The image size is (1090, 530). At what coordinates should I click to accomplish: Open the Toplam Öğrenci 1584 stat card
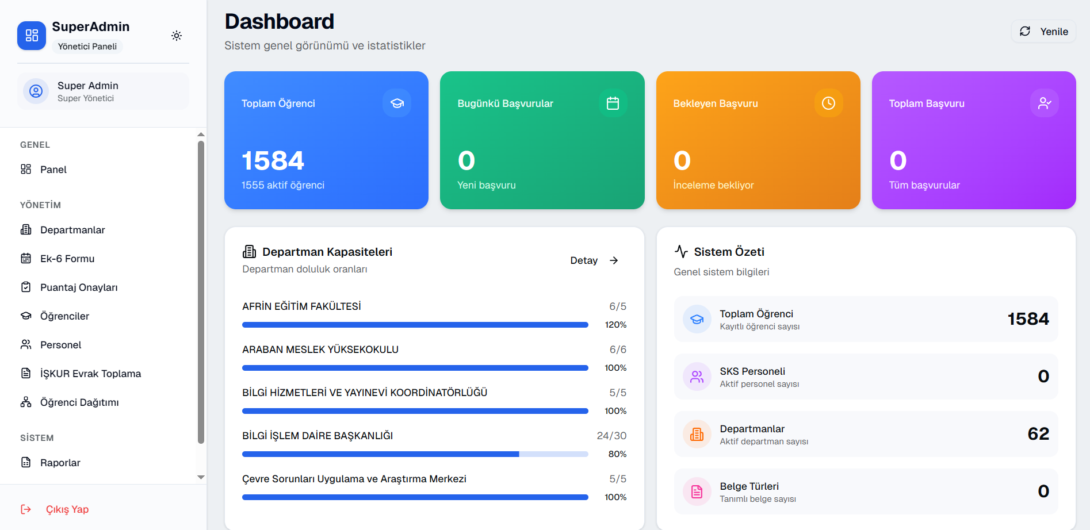pyautogui.click(x=326, y=140)
